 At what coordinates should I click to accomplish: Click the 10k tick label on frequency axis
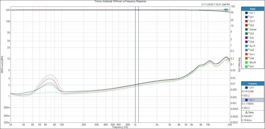[208, 125]
